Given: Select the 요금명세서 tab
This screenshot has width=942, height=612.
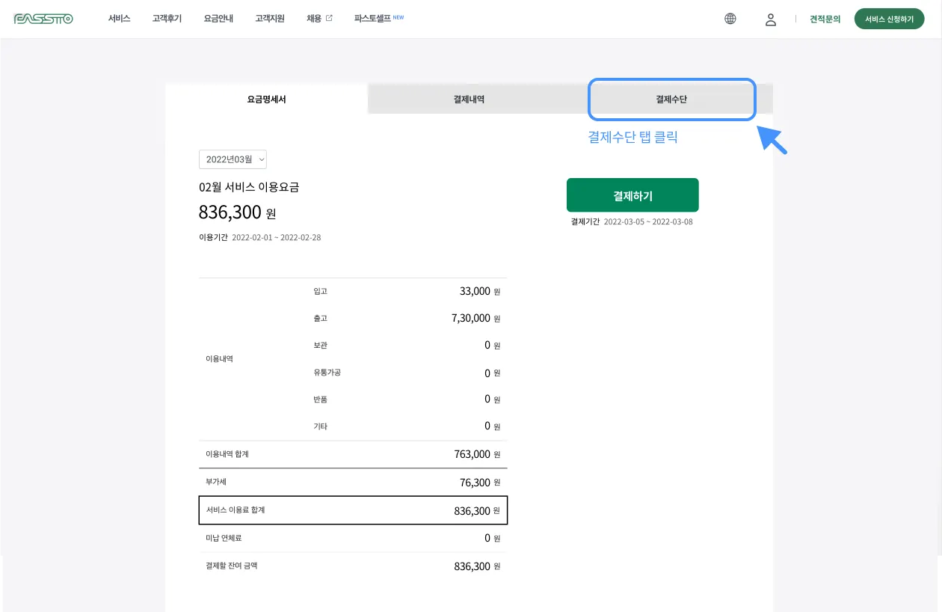Looking at the screenshot, I should tap(266, 99).
